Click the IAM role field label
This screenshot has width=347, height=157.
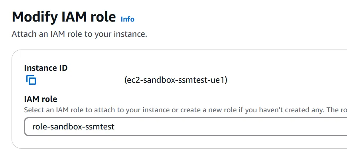coord(41,99)
